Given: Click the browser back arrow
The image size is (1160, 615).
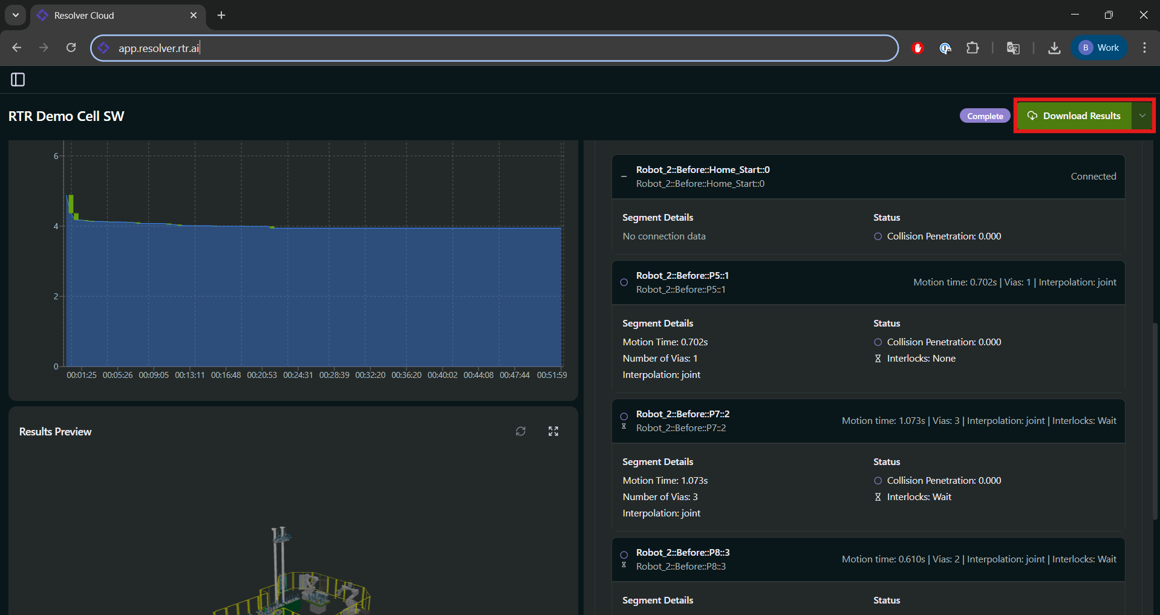Looking at the screenshot, I should (x=17, y=48).
